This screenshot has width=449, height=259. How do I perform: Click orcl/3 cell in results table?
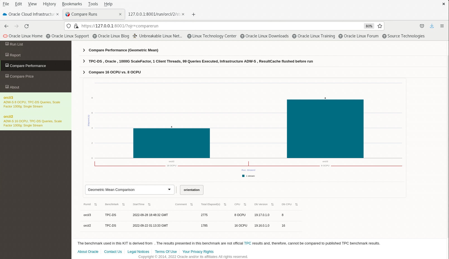tap(87, 215)
